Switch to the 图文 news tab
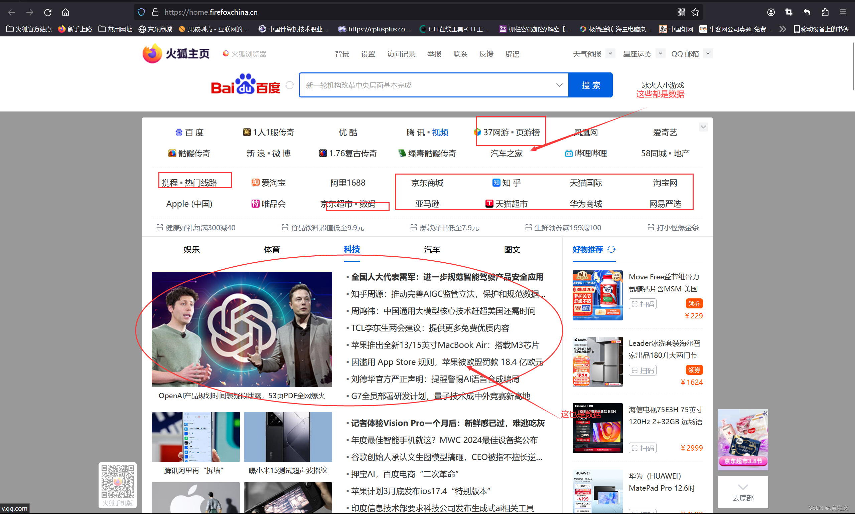 point(512,249)
